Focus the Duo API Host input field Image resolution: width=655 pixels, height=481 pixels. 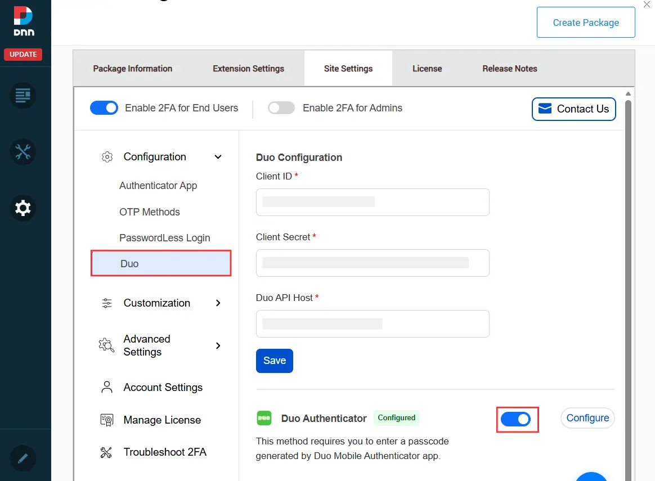pyautogui.click(x=373, y=323)
